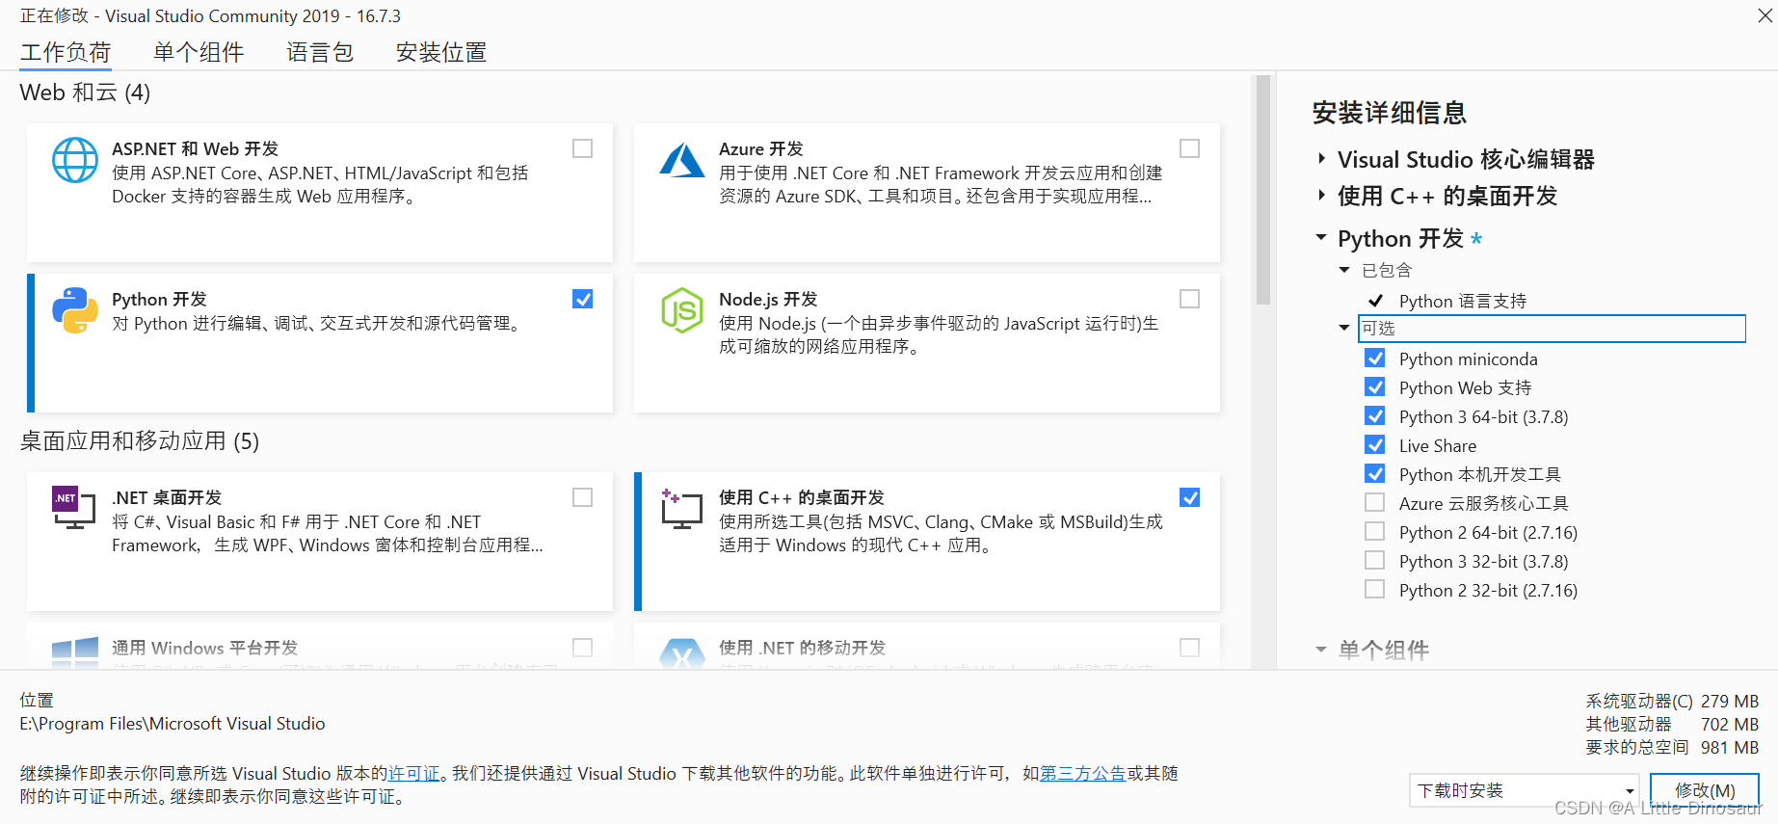Check Python 2 64-bit (2.7.16) option
Viewport: 1778px width, 824px height.
(1375, 532)
